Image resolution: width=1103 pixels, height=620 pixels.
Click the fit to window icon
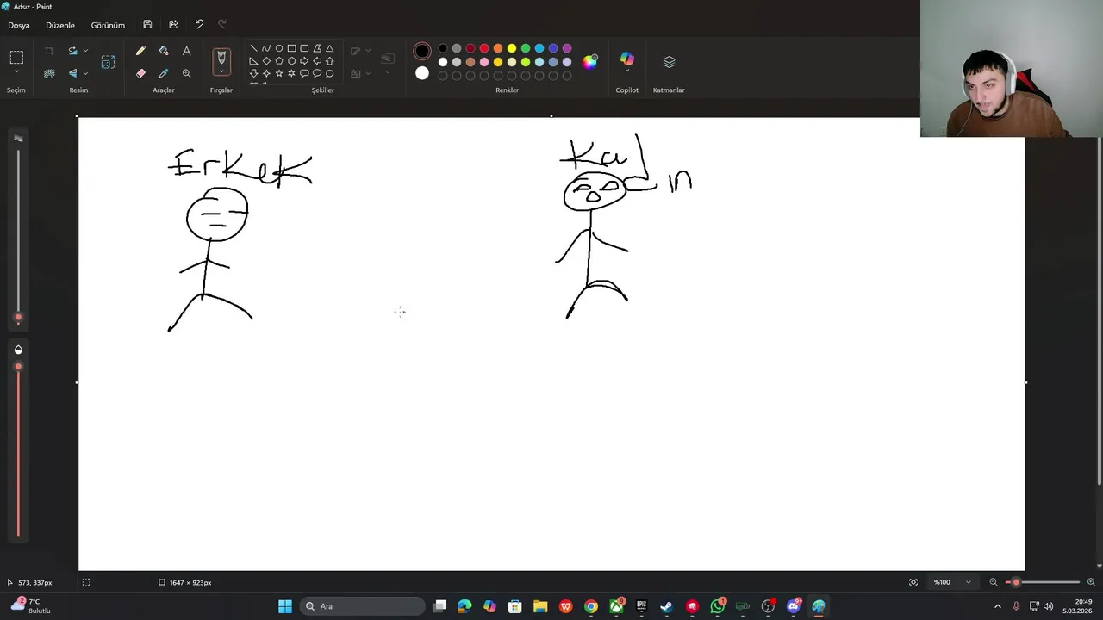(913, 582)
